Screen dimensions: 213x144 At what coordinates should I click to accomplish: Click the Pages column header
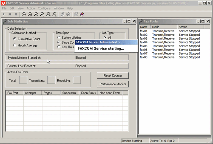[51, 93]
